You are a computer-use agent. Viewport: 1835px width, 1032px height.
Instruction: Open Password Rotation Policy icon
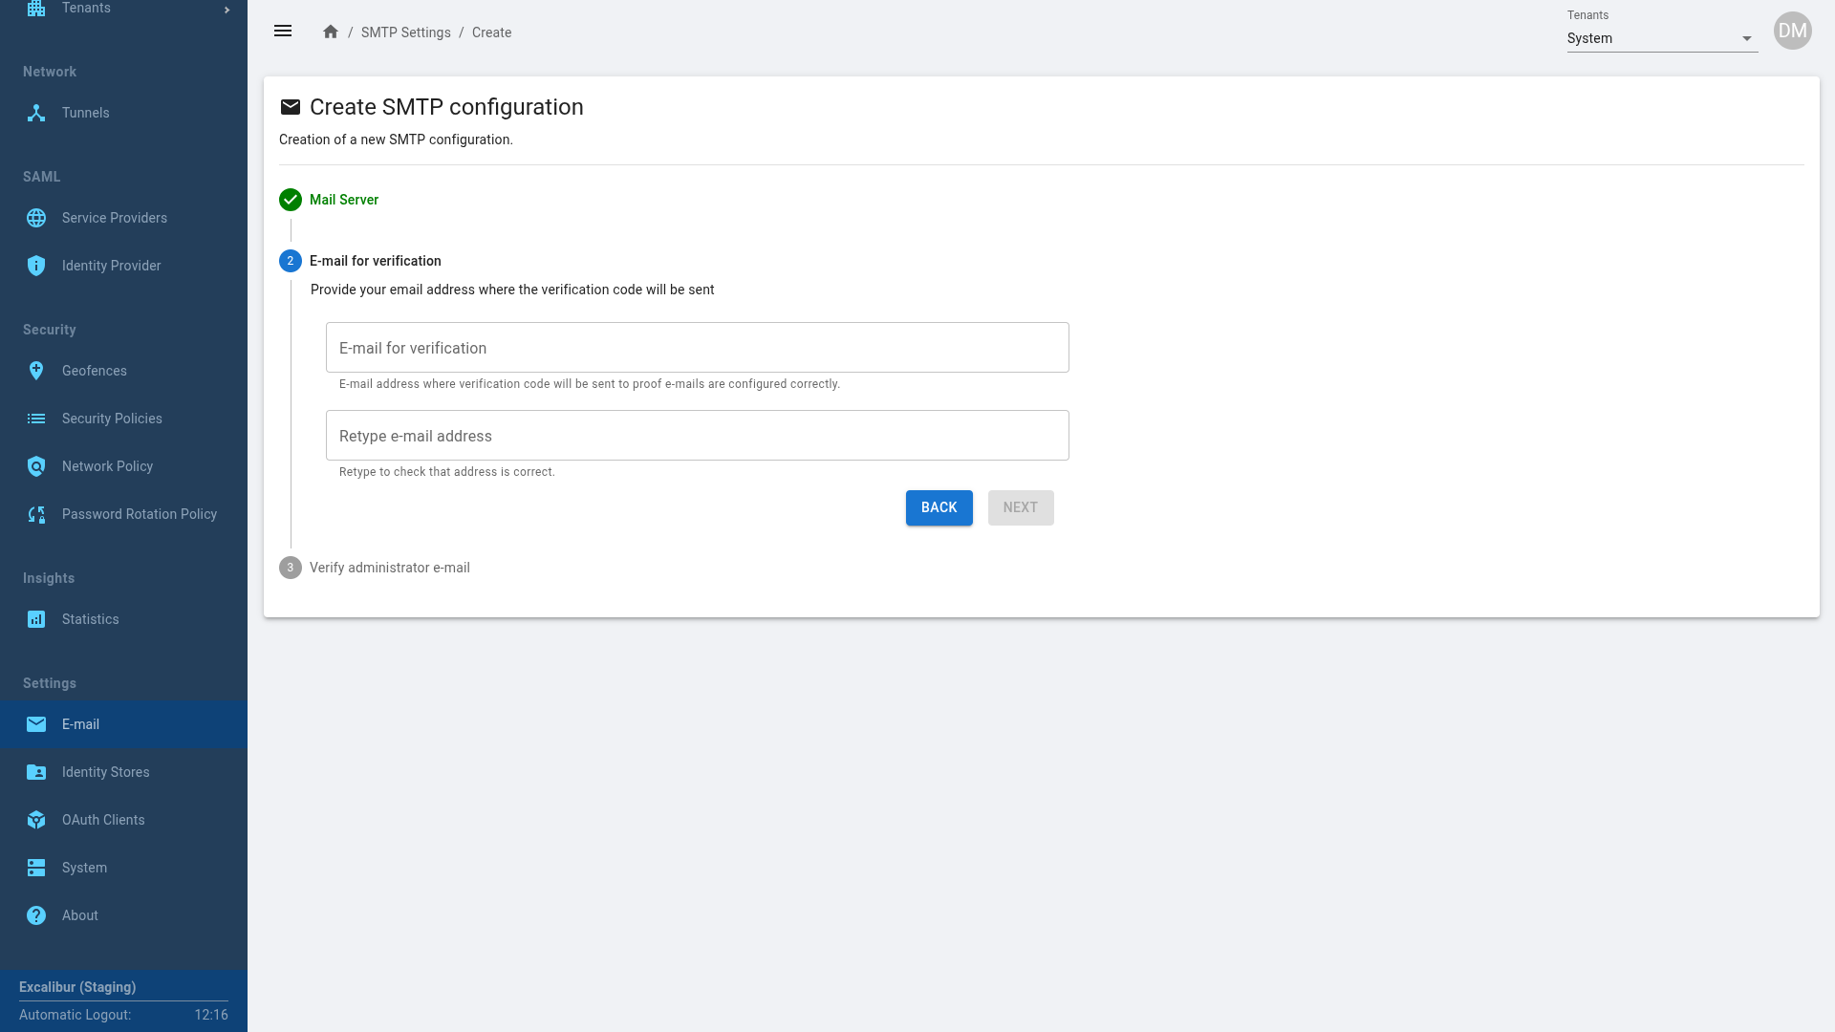coord(36,514)
